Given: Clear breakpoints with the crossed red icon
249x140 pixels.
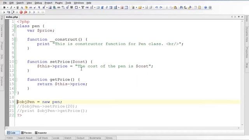Looking at the screenshot, I should [x=25, y=12].
